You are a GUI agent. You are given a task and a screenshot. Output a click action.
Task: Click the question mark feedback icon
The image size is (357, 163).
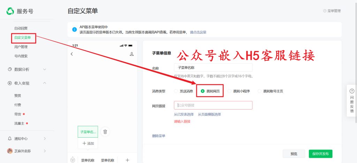pyautogui.click(x=352, y=91)
